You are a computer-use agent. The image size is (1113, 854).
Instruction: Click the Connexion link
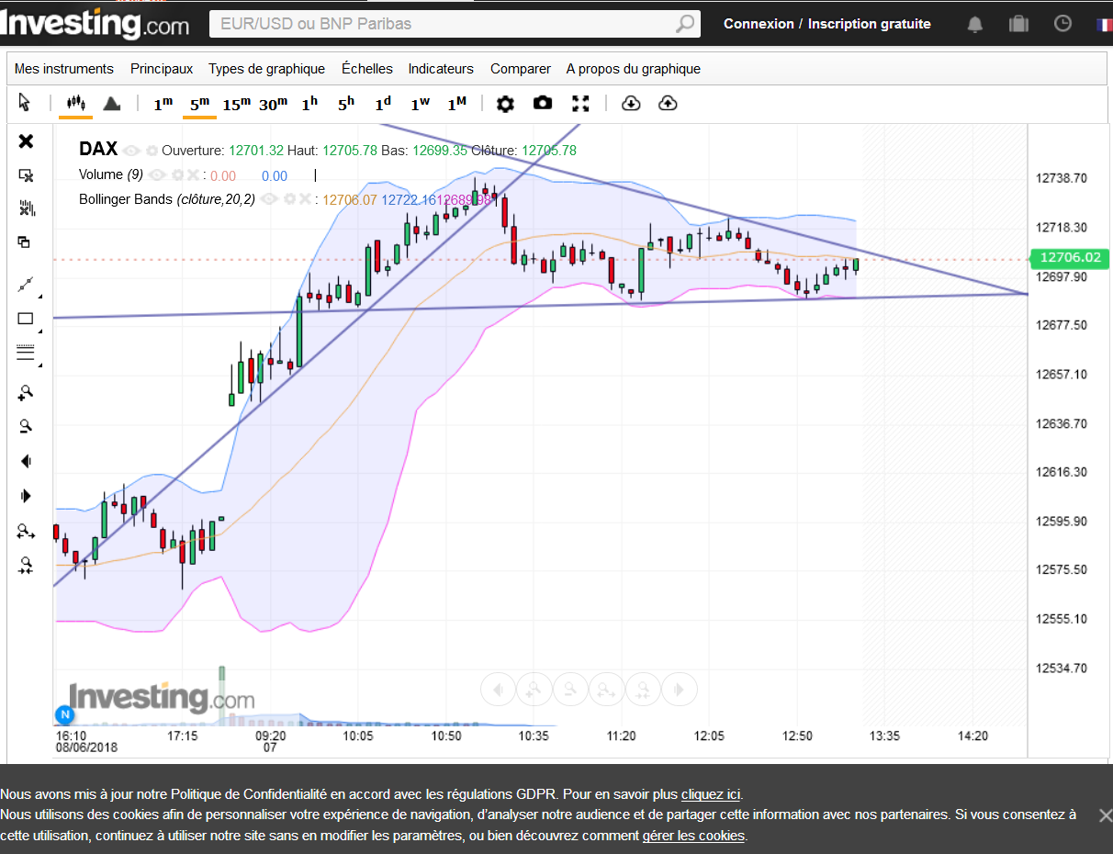tap(758, 24)
